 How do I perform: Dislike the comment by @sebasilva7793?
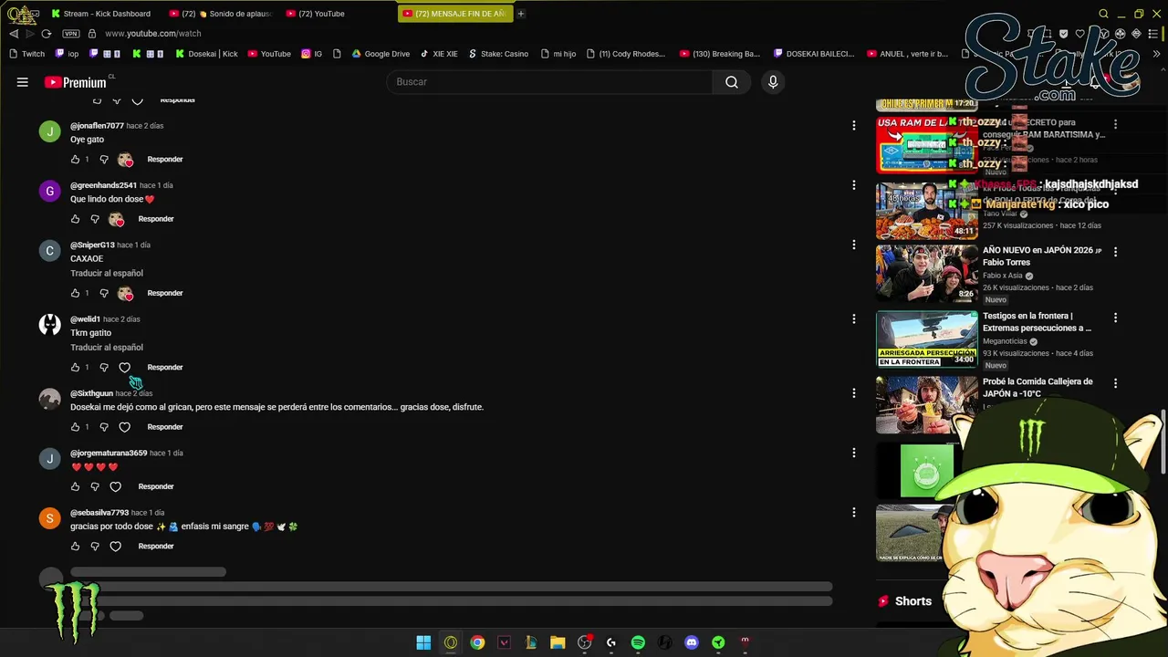95,547
